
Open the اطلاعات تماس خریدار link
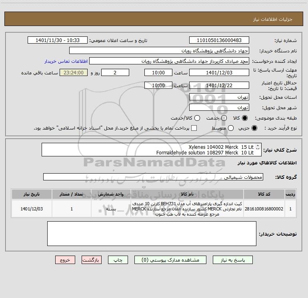[66, 61]
